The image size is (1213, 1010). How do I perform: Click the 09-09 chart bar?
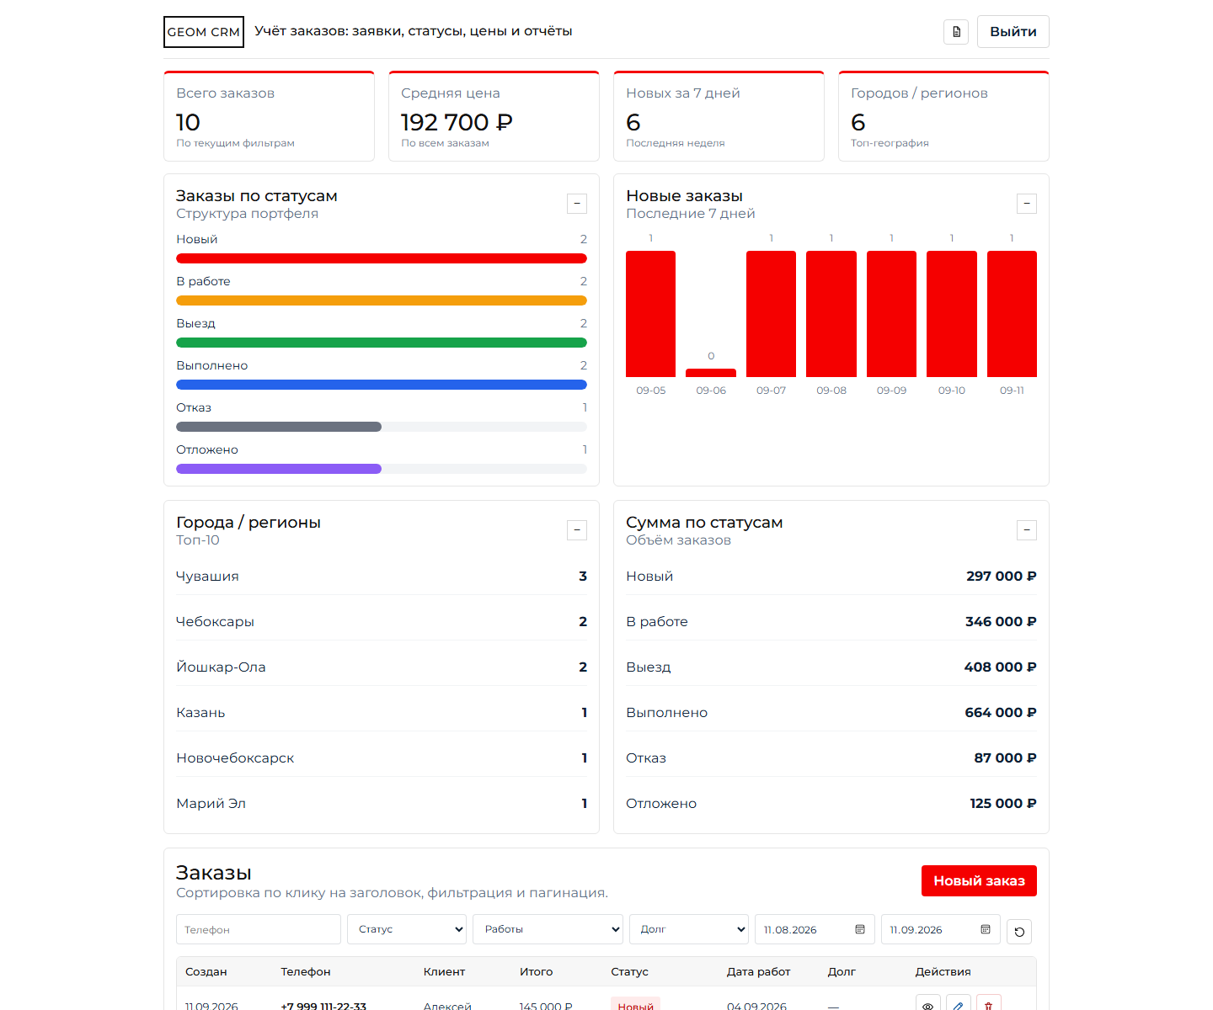pyautogui.click(x=891, y=314)
